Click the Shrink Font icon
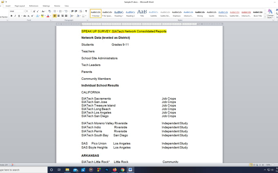The height and width of the screenshot is (173, 278). tap(38, 11)
